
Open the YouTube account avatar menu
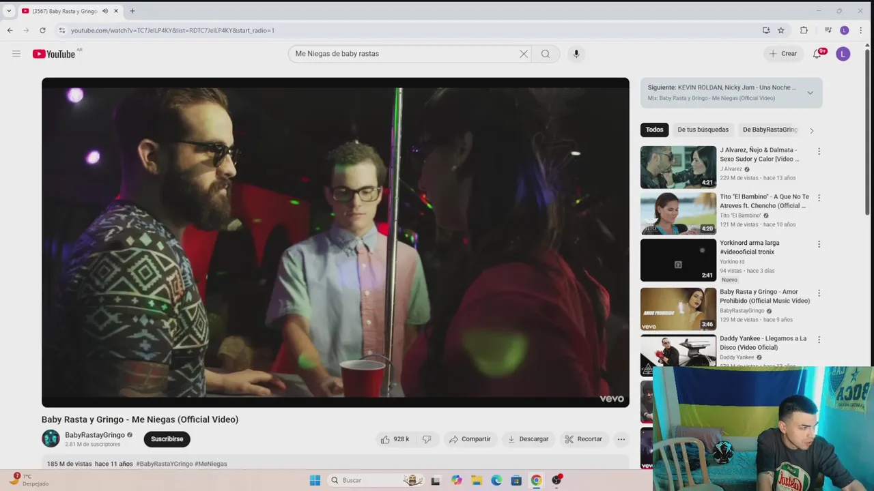[x=843, y=54]
